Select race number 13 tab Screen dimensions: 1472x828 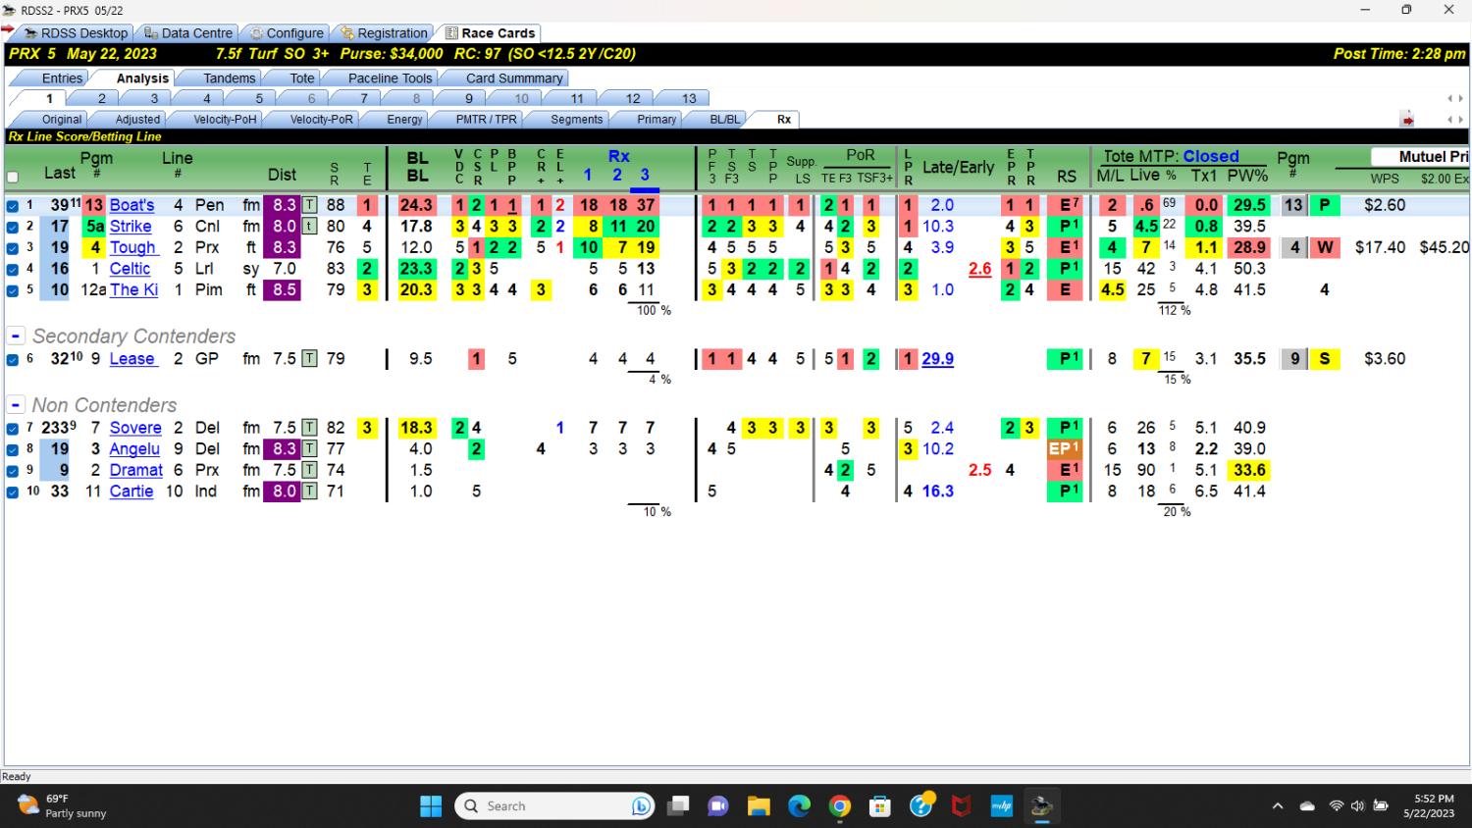[689, 98]
